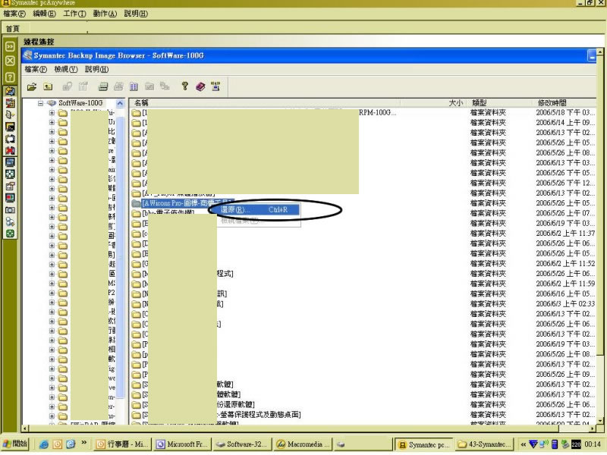Image resolution: width=607 pixels, height=455 pixels.
Task: Click the horizontal scrollbar left arrow
Action: pos(25,428)
